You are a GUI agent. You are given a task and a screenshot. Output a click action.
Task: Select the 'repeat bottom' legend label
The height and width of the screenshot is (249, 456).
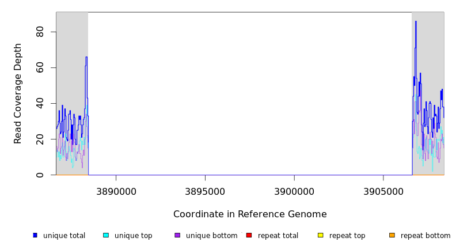425,236
